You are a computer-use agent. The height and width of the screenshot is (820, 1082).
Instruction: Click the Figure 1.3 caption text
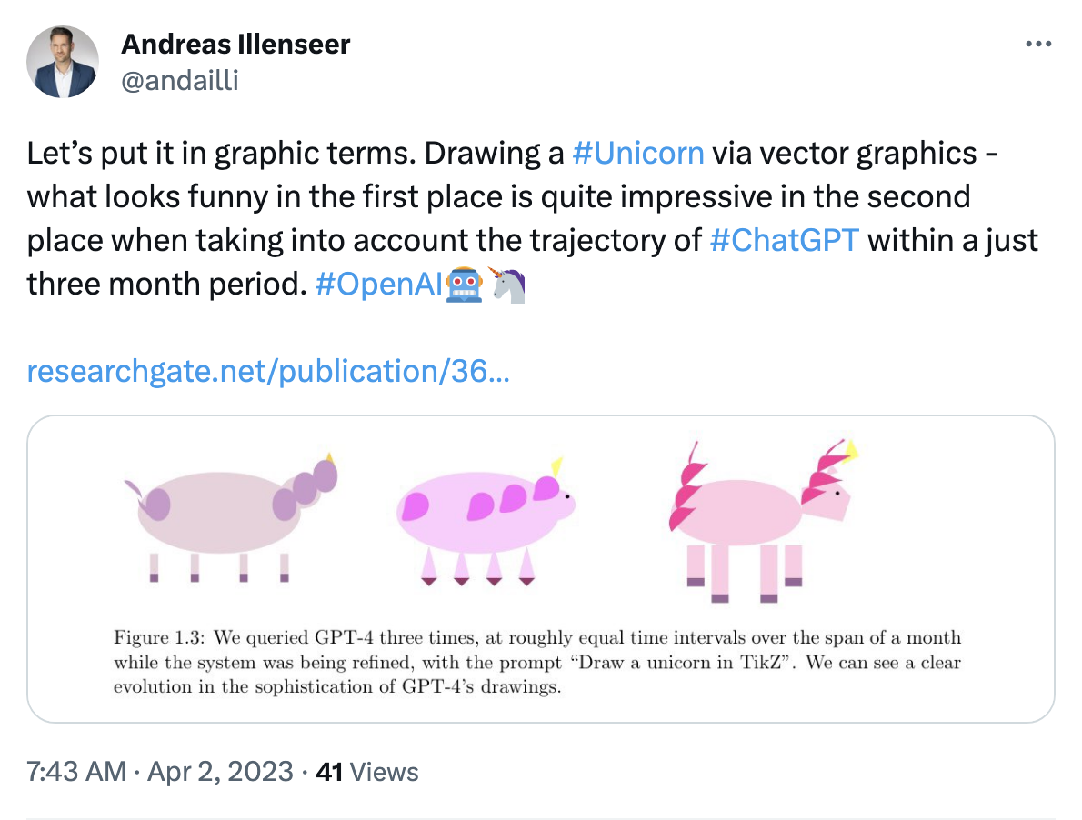536,662
